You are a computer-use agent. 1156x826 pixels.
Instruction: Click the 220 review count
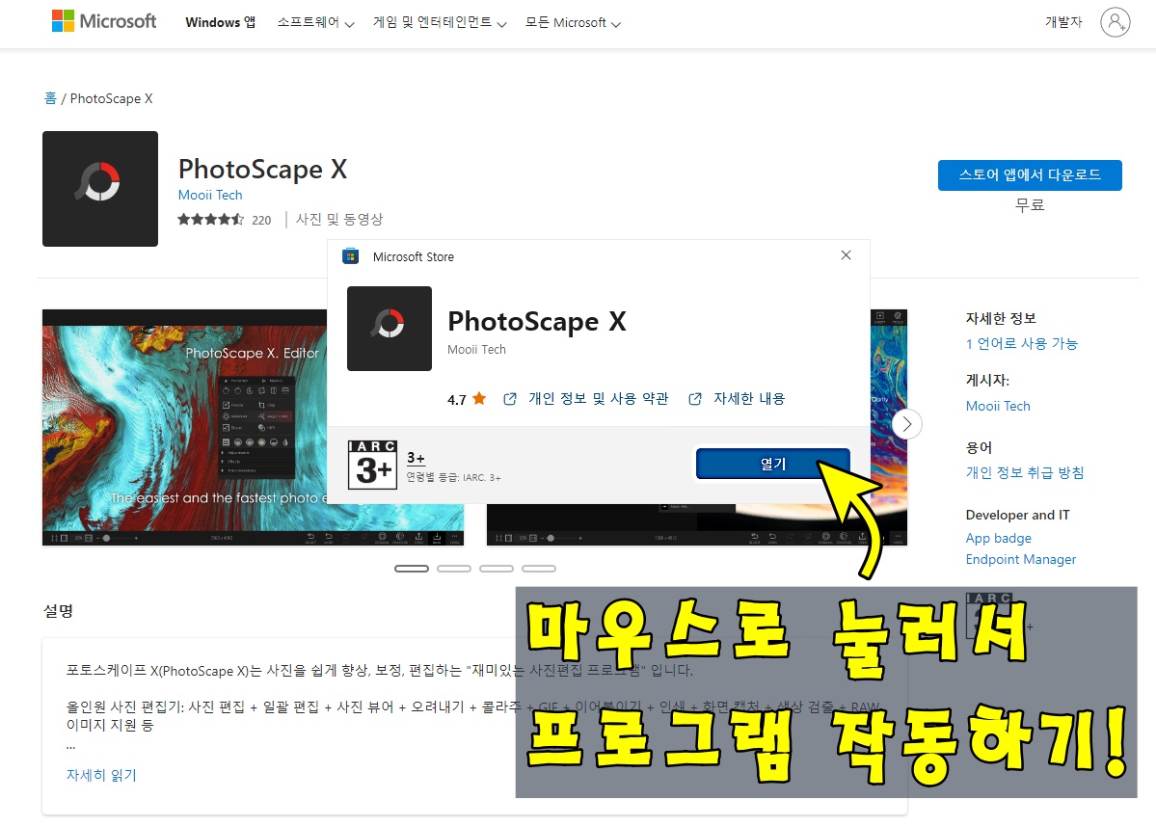[261, 220]
